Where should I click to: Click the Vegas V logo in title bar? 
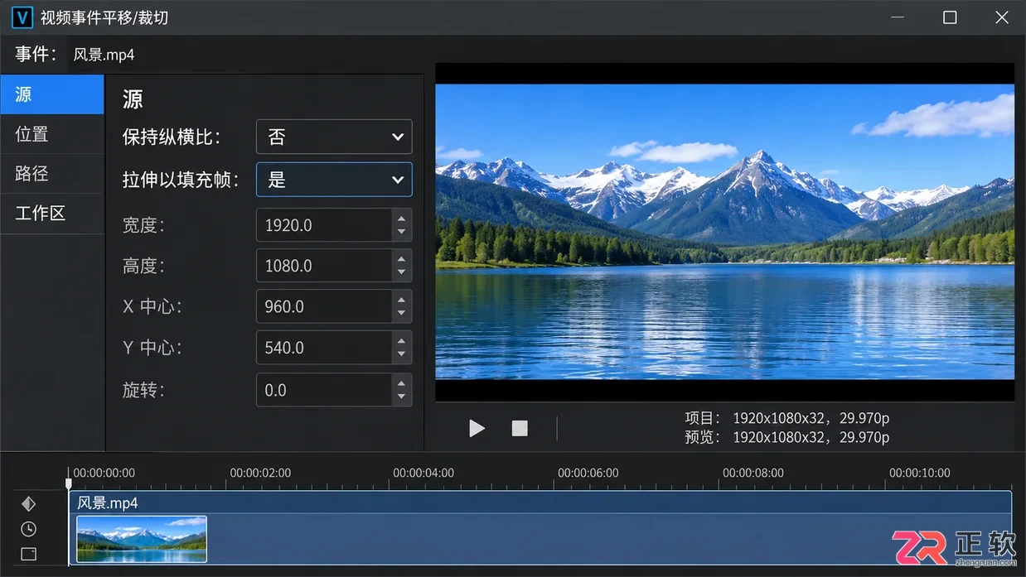click(x=22, y=17)
